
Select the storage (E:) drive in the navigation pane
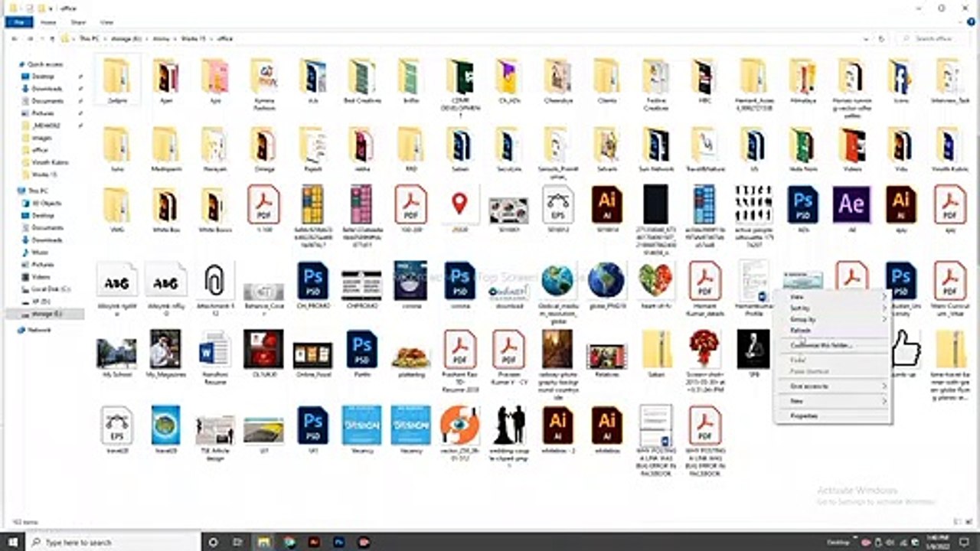(x=46, y=314)
